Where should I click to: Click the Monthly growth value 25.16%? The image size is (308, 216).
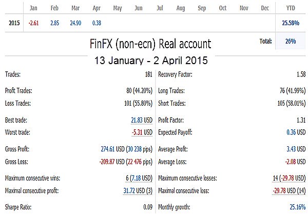coord(298,207)
